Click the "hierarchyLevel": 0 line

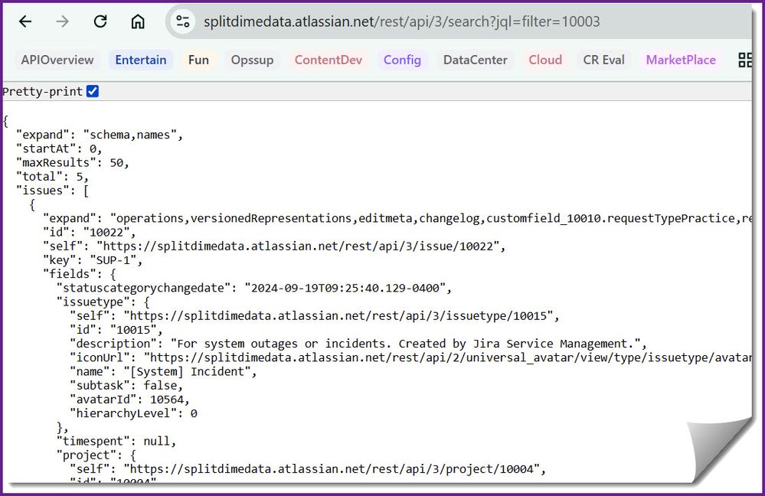click(134, 413)
